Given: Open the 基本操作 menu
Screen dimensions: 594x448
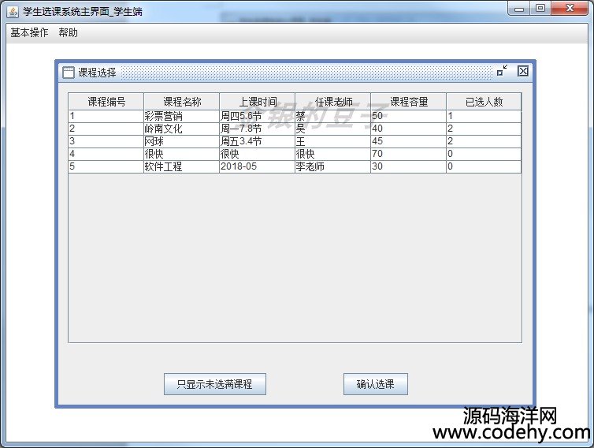Looking at the screenshot, I should 29,33.
